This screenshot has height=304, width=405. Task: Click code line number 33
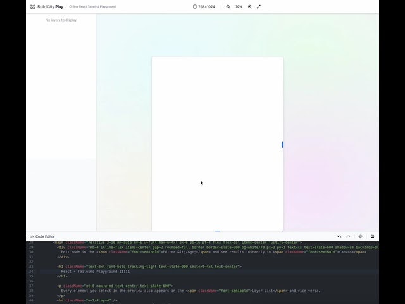point(31,267)
